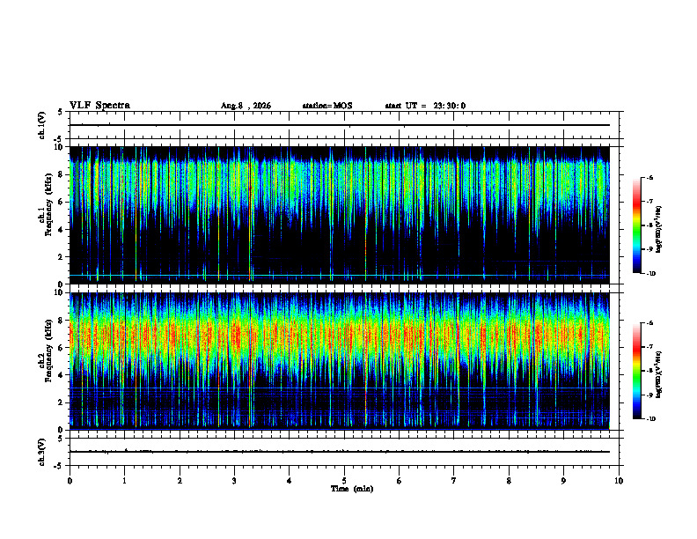Click the "-10" tick on ch.1 color bar
The height and width of the screenshot is (539, 697).
pyautogui.click(x=650, y=274)
